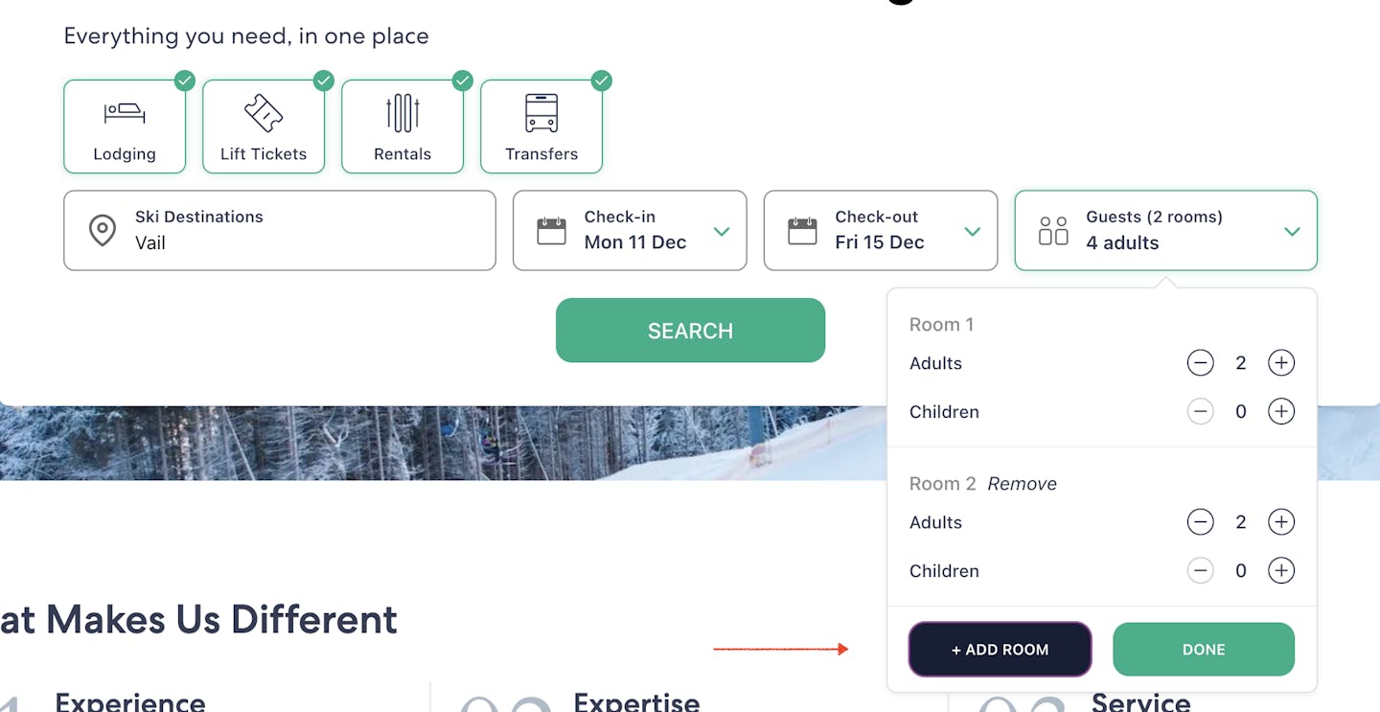Increase Room 1 adults with plus icon
Screen dimensions: 1380x712
(1280, 363)
